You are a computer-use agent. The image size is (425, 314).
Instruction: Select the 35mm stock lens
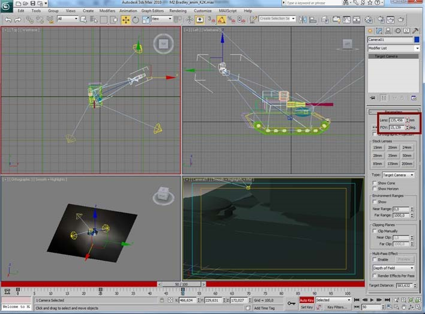click(392, 155)
